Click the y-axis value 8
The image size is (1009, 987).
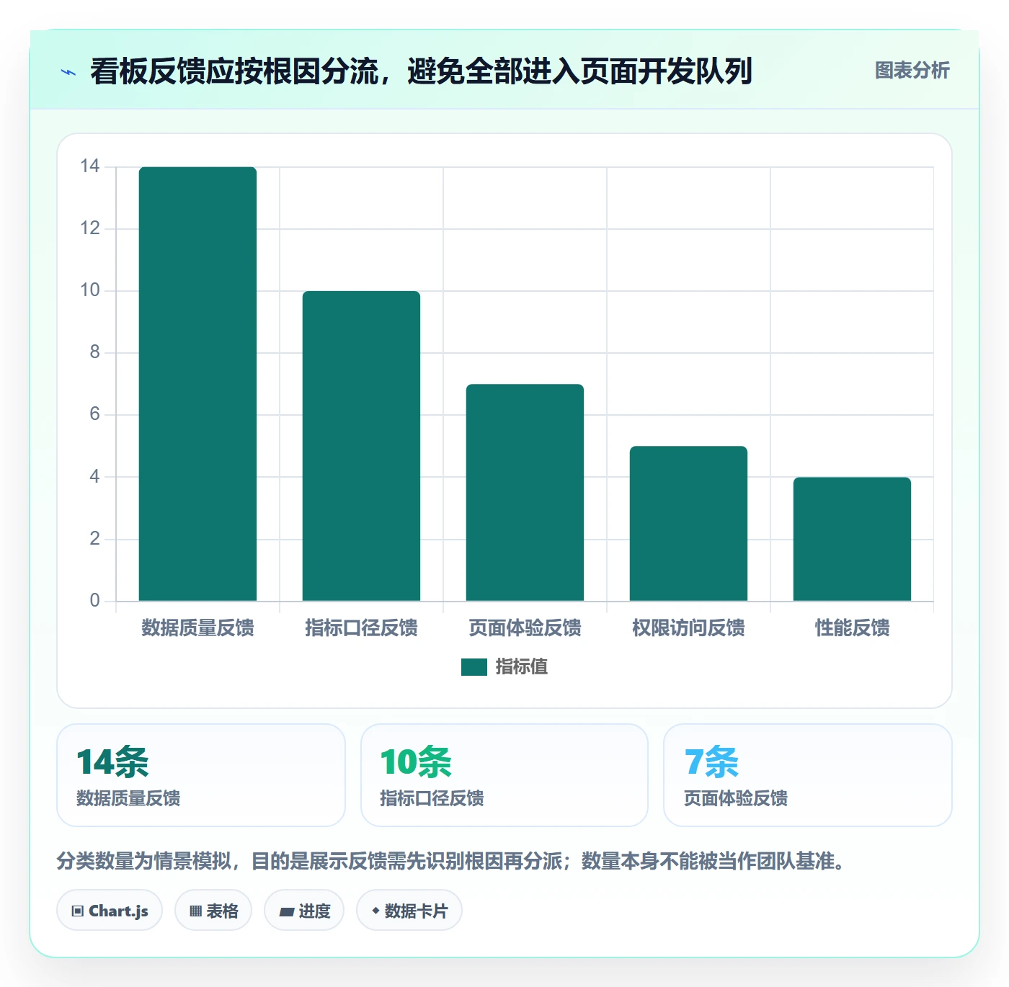coord(94,352)
